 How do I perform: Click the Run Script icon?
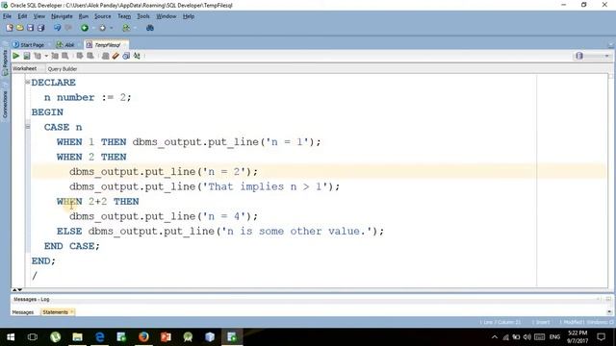27,56
